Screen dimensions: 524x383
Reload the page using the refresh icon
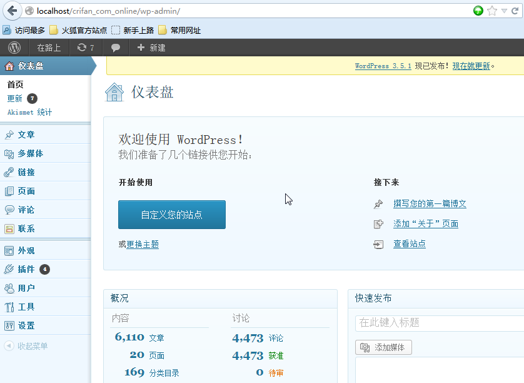tap(515, 11)
